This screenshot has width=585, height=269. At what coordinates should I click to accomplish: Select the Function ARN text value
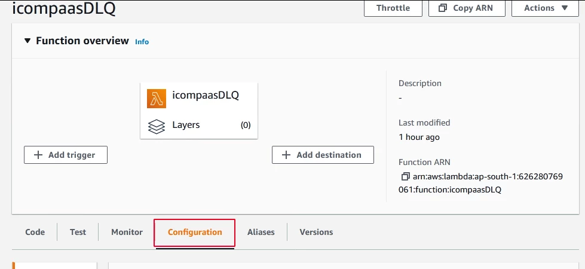click(481, 183)
